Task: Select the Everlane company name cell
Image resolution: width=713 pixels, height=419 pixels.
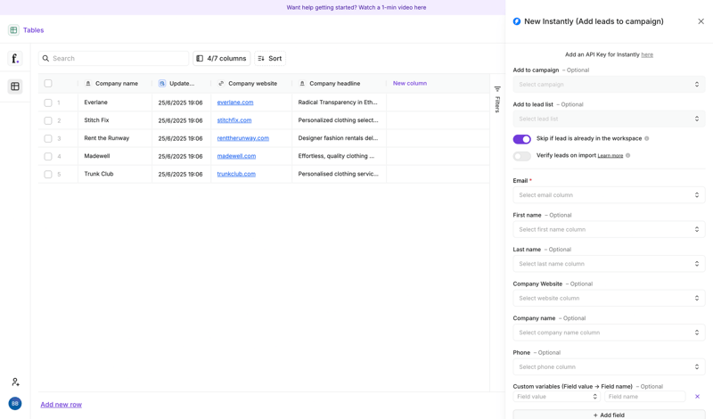Action: pos(115,103)
